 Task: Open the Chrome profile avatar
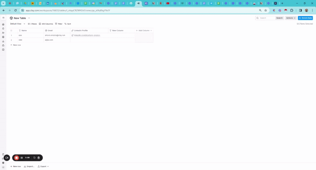point(306,10)
